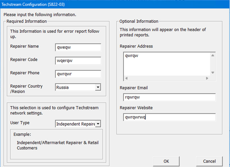Confirm settings with the OK button

(166, 161)
